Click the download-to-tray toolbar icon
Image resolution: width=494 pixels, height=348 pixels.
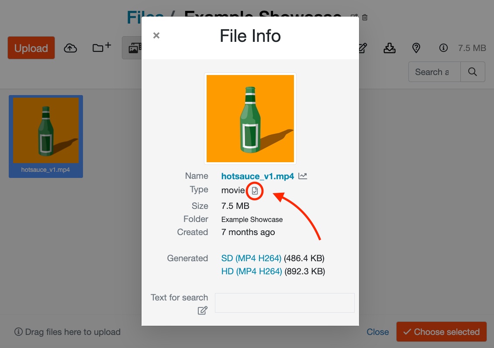(389, 48)
